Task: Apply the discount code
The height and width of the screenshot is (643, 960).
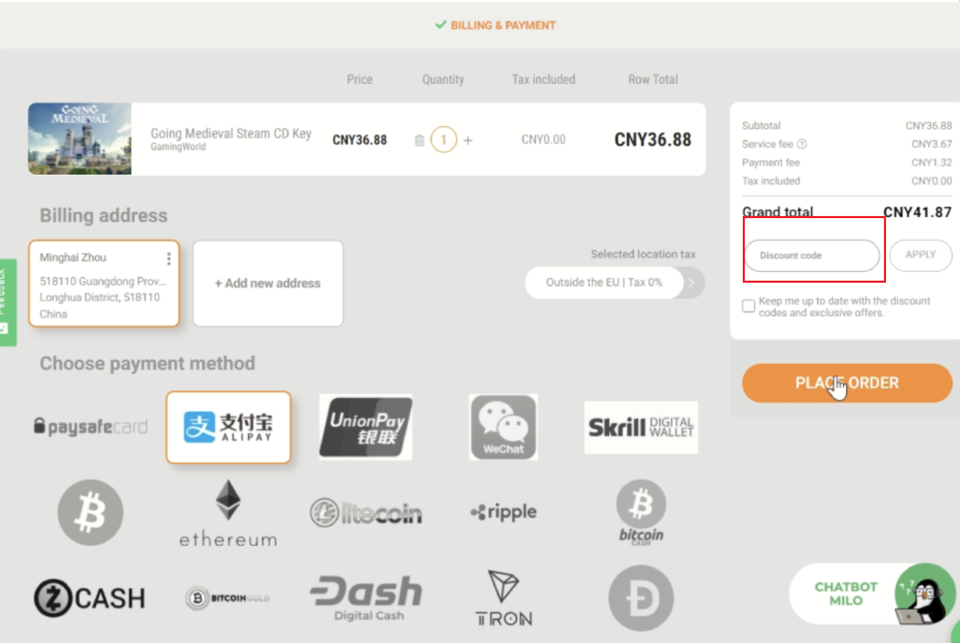Action: pos(921,255)
